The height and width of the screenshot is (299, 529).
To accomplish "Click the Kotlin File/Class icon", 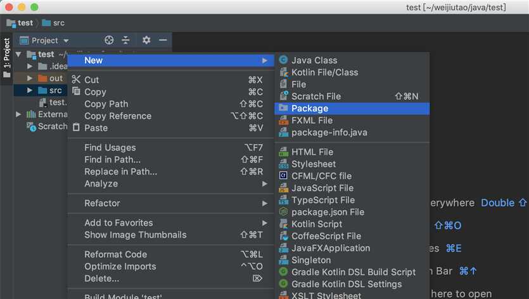I will point(283,72).
